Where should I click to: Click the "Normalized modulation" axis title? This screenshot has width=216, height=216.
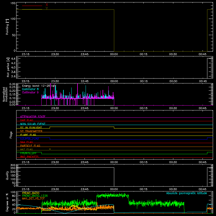click(5, 94)
